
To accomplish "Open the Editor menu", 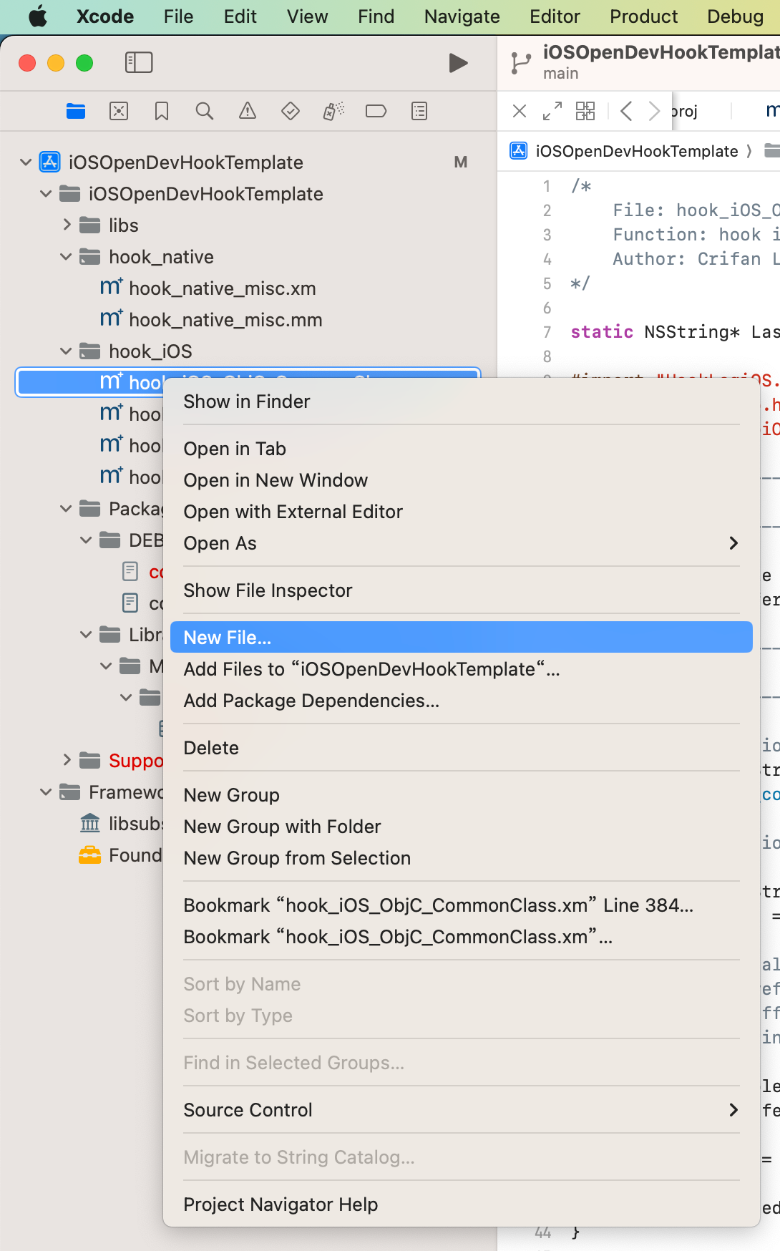I will [x=555, y=16].
